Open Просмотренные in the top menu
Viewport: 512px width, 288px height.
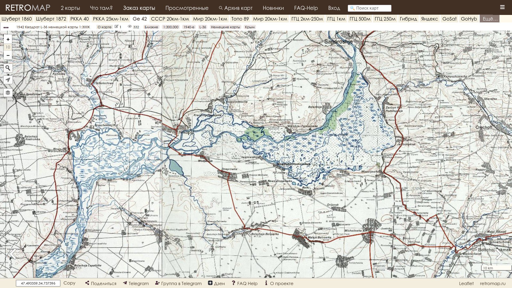click(x=187, y=8)
